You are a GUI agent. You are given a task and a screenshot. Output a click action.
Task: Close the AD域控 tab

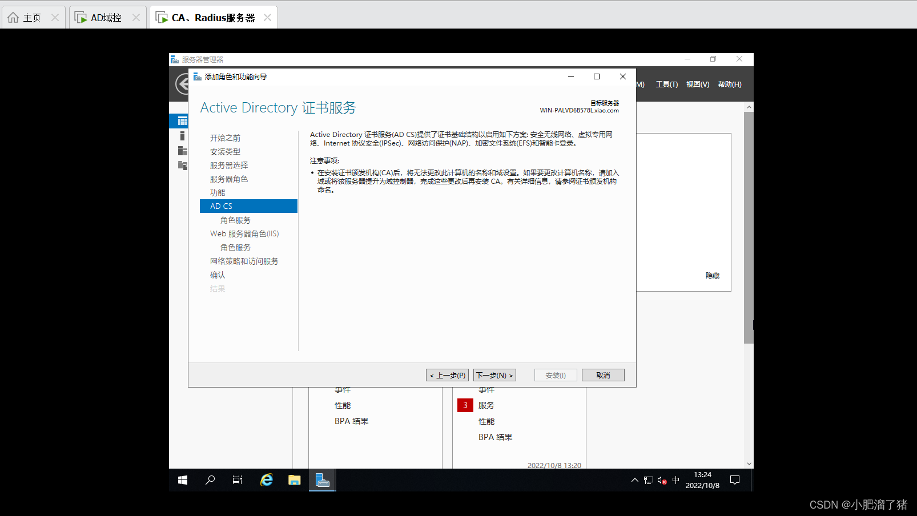point(136,18)
